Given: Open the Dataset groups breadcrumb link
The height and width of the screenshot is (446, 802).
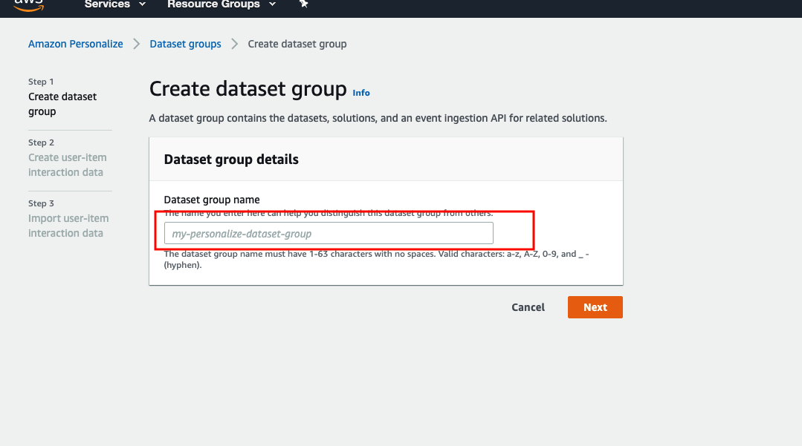Looking at the screenshot, I should (x=185, y=44).
